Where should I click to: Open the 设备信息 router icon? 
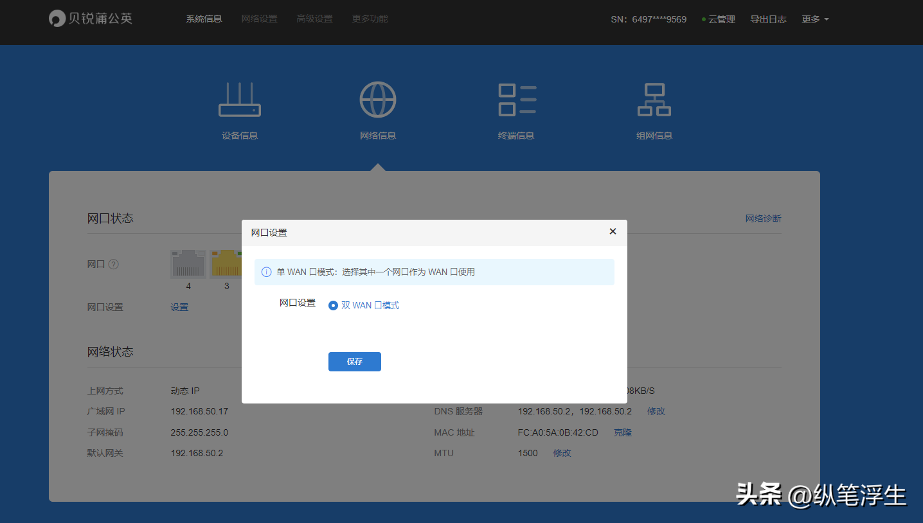tap(240, 100)
